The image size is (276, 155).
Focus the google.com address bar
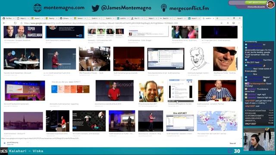pos(120,23)
